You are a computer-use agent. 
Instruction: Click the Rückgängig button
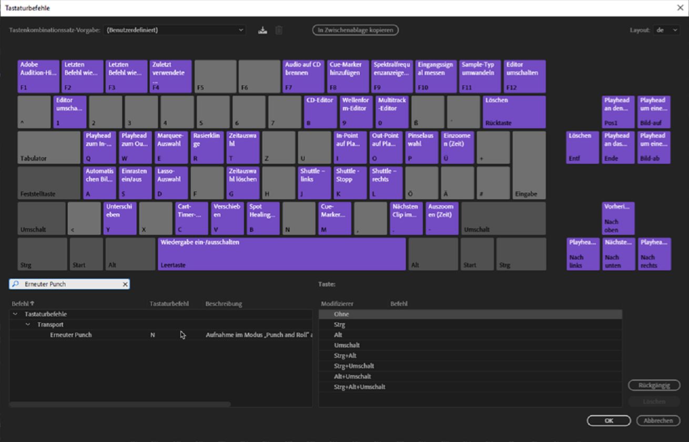click(653, 385)
